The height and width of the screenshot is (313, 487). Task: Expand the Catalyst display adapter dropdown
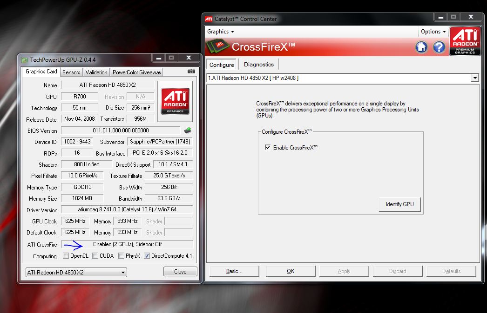(x=474, y=78)
